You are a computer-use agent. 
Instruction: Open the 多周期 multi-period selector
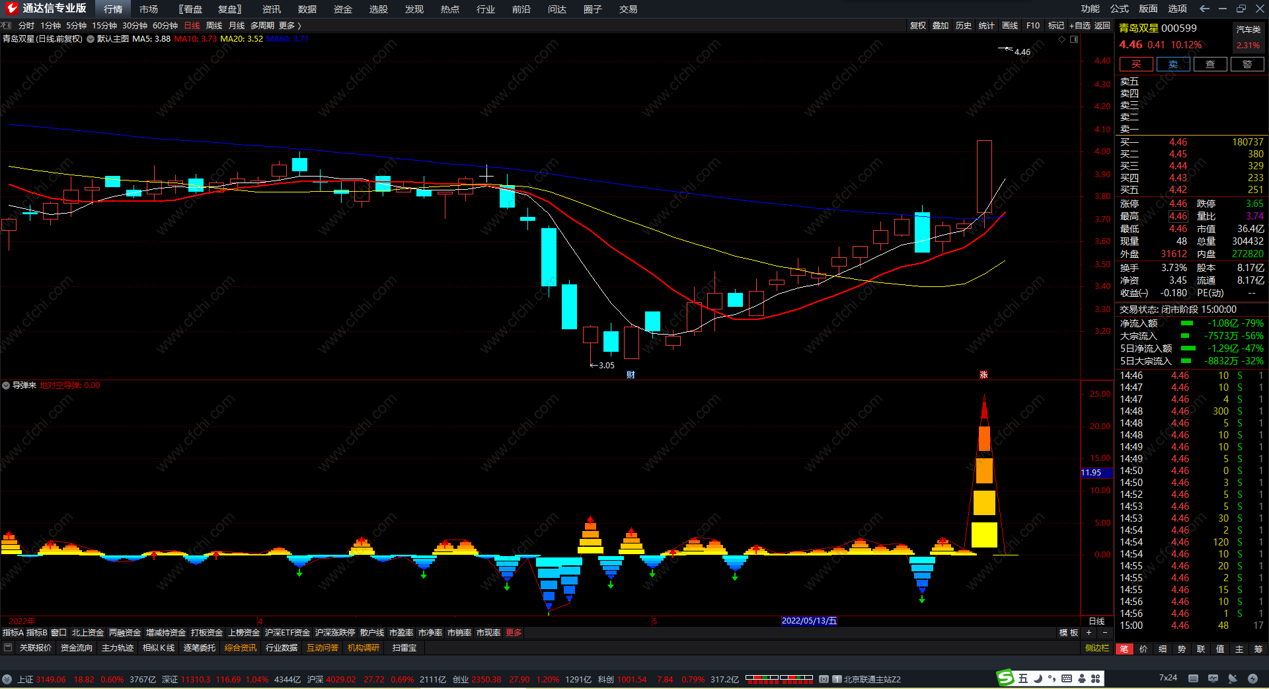coord(262,26)
